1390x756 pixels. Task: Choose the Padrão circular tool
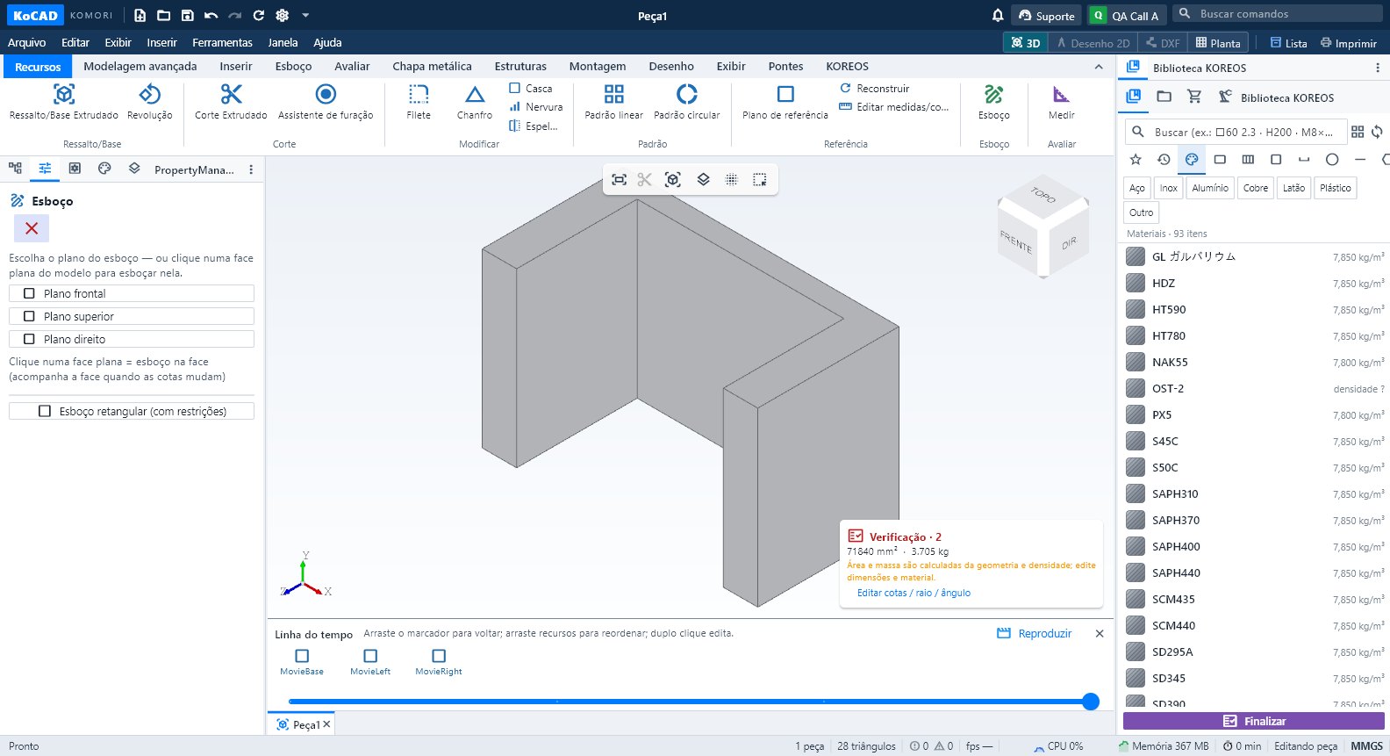coord(686,102)
